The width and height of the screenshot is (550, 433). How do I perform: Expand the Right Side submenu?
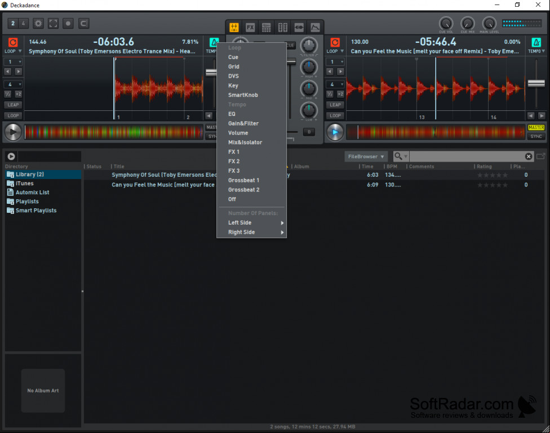point(251,232)
